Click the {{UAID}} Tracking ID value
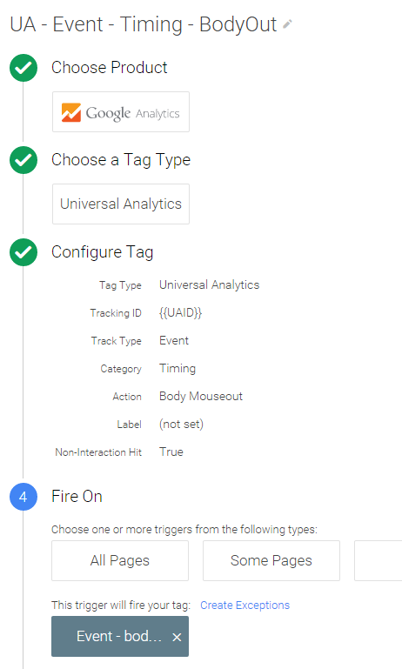 (180, 312)
